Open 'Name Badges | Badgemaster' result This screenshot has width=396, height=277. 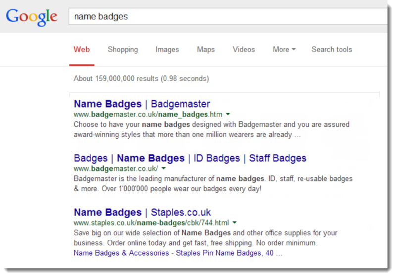pyautogui.click(x=142, y=104)
